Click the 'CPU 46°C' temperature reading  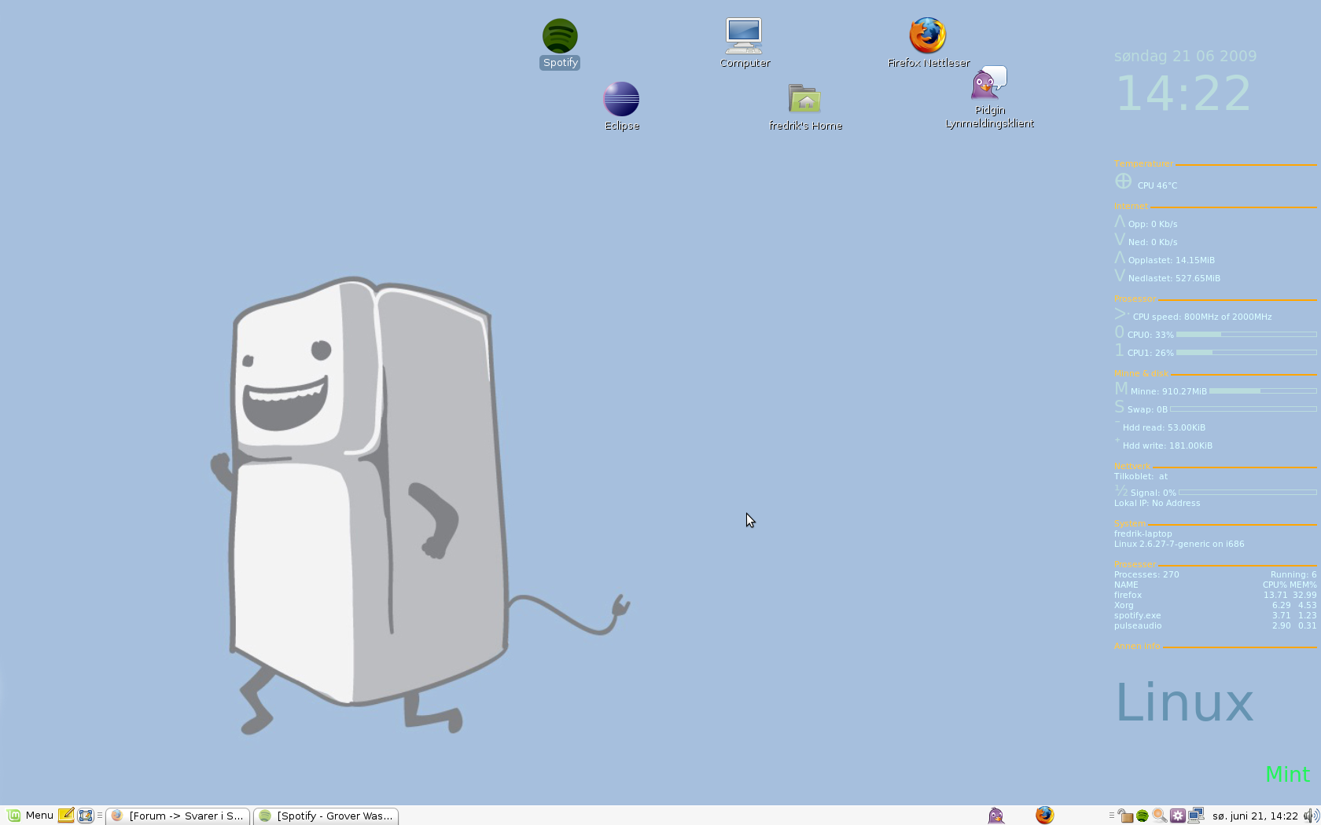(1157, 185)
